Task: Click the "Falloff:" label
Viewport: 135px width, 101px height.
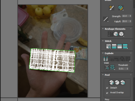Action: (118, 22)
